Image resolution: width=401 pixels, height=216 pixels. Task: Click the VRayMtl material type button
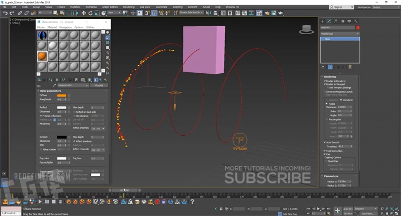pos(99,86)
